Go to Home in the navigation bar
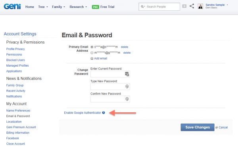238x152 pixels. coord(30,7)
